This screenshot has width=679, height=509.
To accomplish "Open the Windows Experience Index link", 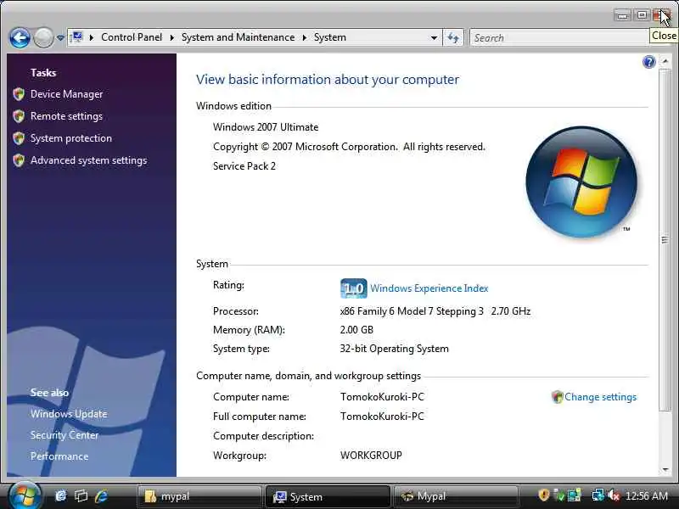I will point(429,288).
